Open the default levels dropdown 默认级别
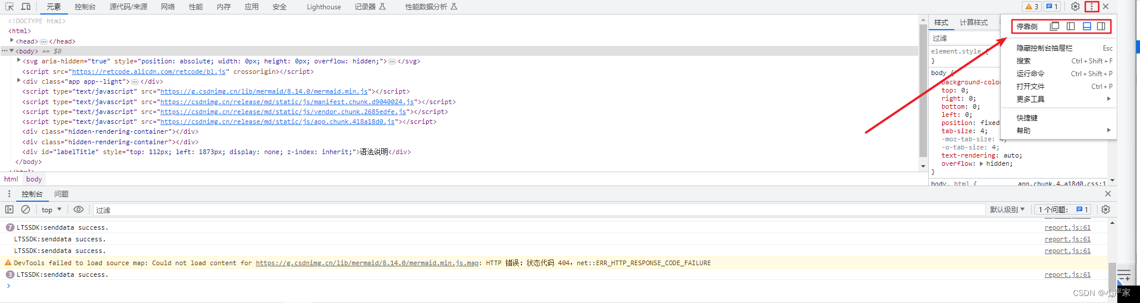Viewport: 1140px width, 303px height. point(1007,209)
